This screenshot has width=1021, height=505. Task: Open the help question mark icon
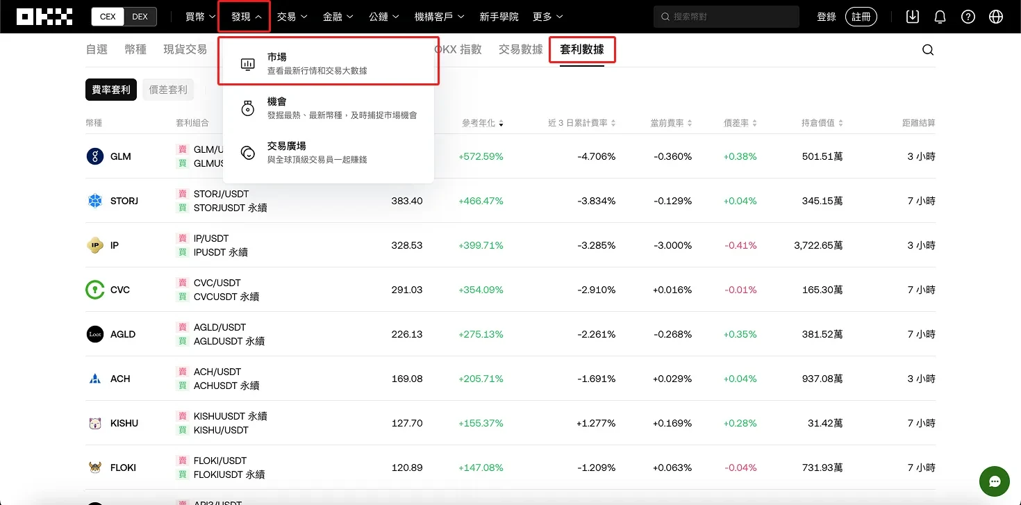click(x=968, y=17)
